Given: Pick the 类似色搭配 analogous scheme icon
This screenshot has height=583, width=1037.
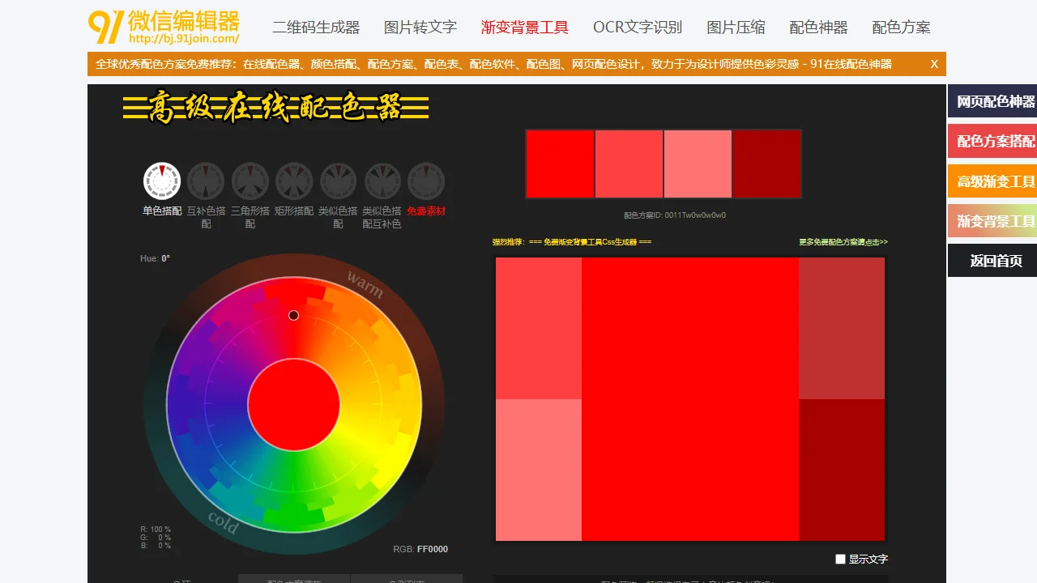Looking at the screenshot, I should (x=338, y=181).
